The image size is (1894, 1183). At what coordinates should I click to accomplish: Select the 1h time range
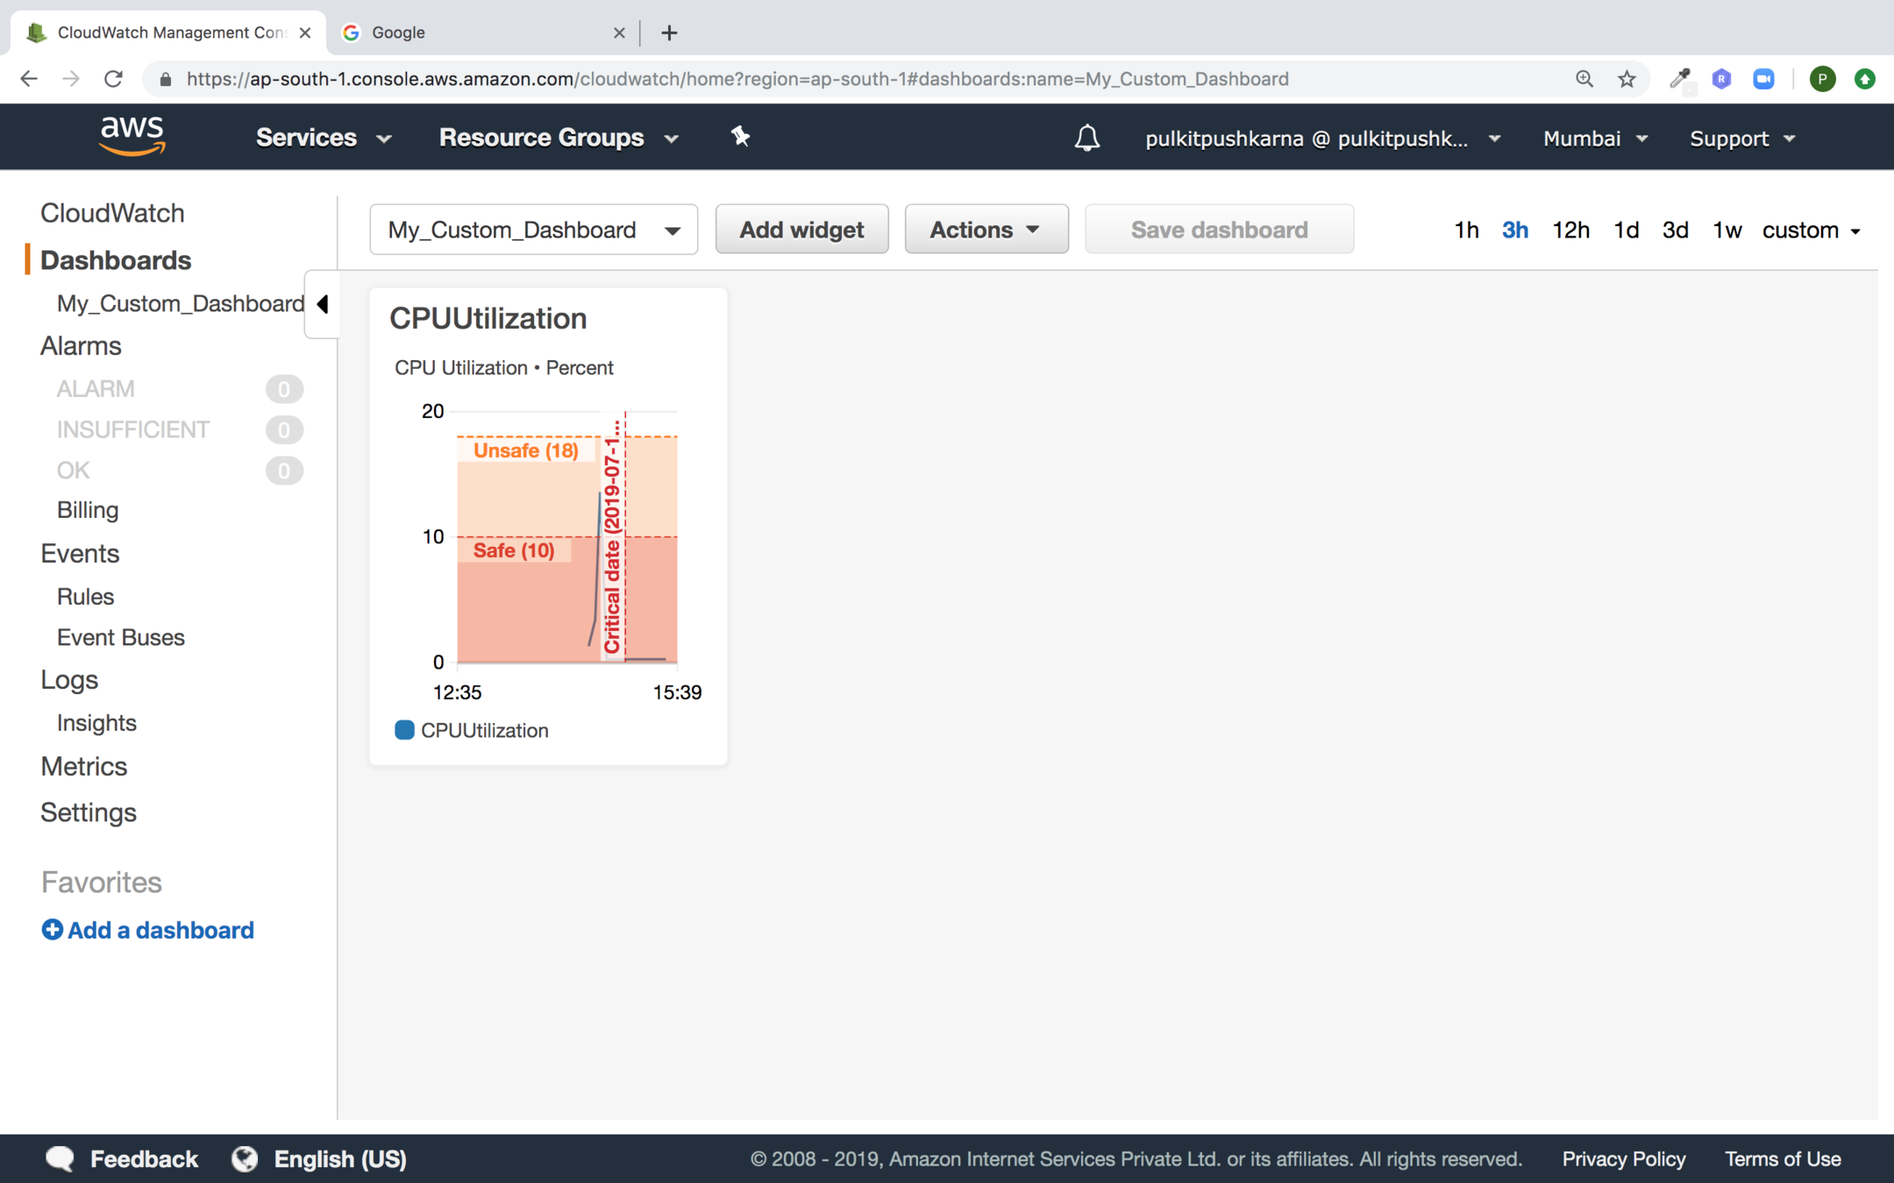click(1465, 230)
